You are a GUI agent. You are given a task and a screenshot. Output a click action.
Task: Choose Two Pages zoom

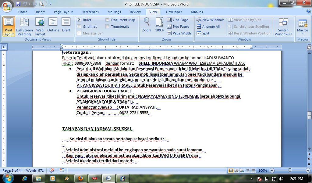(178, 27)
